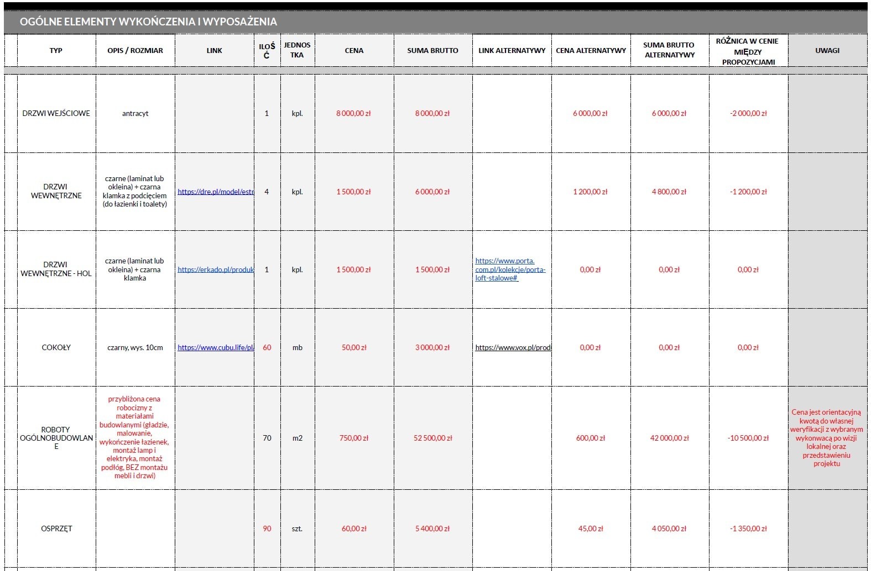Select the 42 000,00 zł alternative sum cell

pyautogui.click(x=670, y=438)
